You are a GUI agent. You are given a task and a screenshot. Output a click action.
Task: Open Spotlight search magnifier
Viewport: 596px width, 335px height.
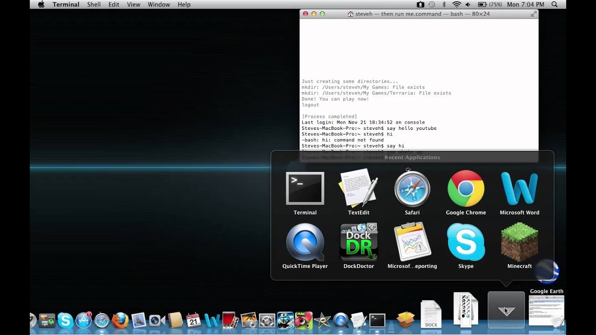pos(555,4)
